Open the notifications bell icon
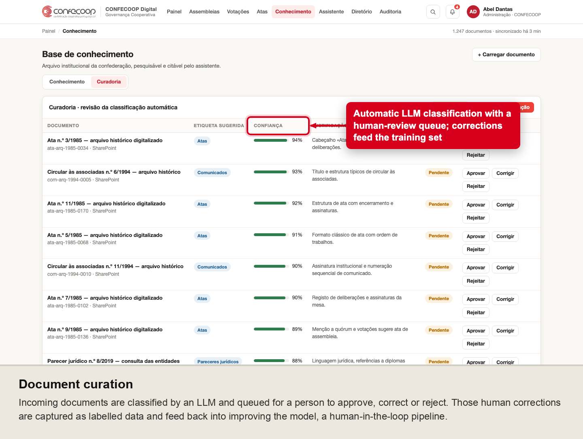Screen dimensions: 583x439 click(452, 12)
